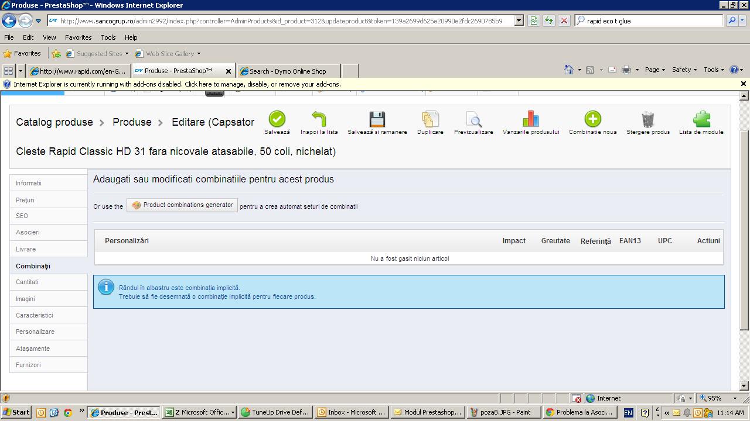Click the Stop loading X icon
Image resolution: width=750 pixels, height=421 pixels.
pyautogui.click(x=564, y=20)
